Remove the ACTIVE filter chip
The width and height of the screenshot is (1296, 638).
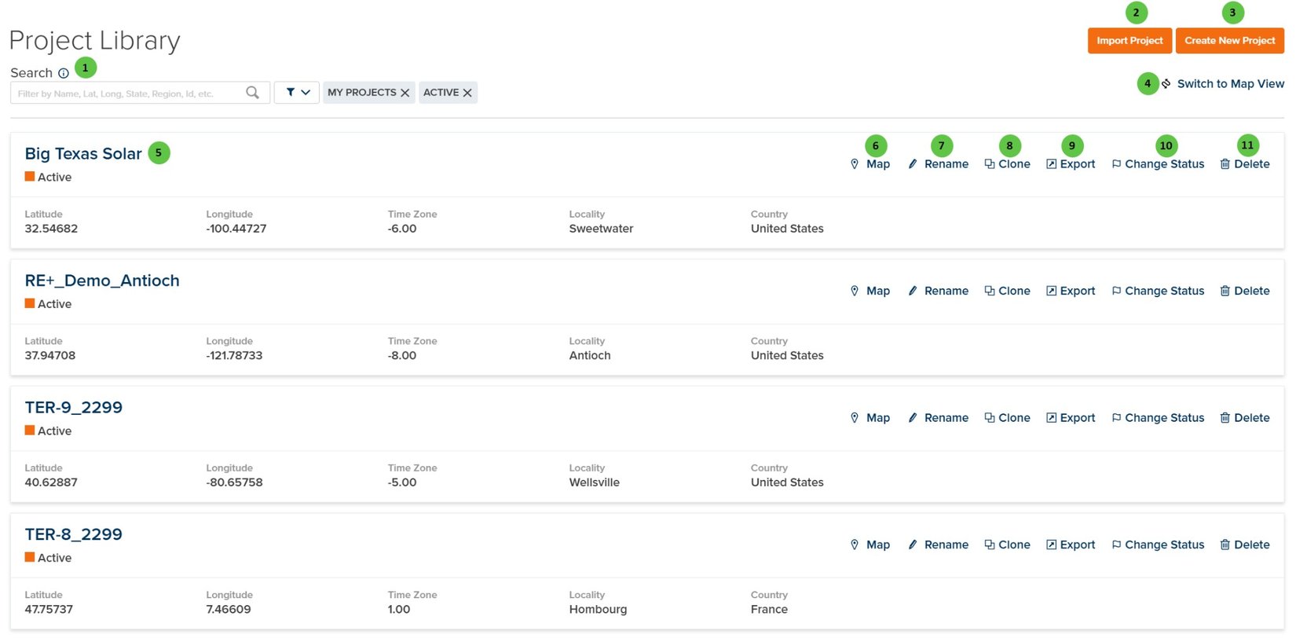coord(467,93)
